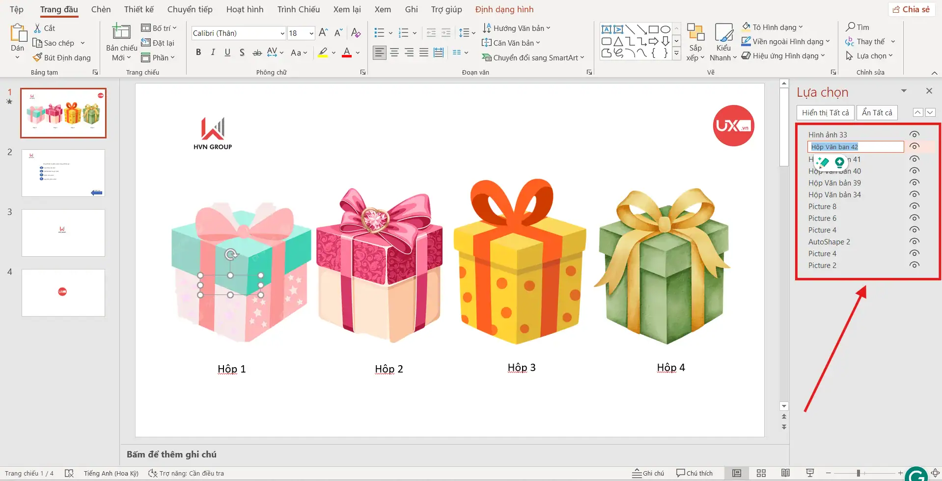Screen dimensions: 942x481
Task: Open the Định dạng hình tab
Action: (504, 9)
